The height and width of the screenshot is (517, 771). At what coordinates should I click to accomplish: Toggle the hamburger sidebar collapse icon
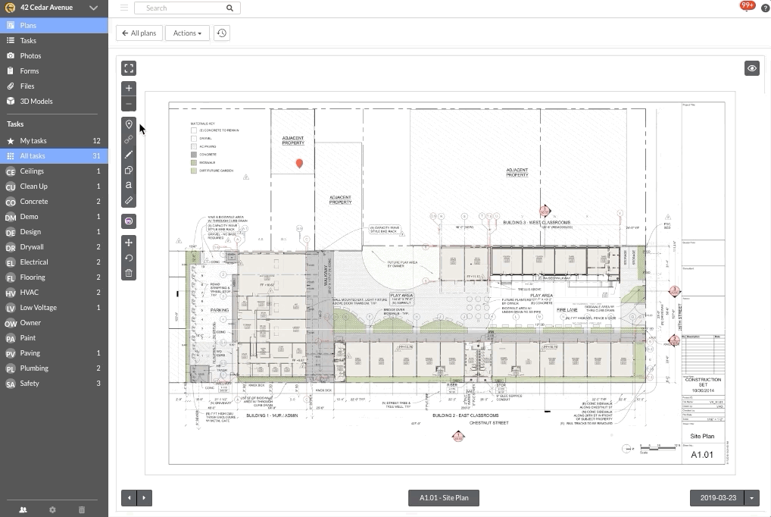coord(124,8)
